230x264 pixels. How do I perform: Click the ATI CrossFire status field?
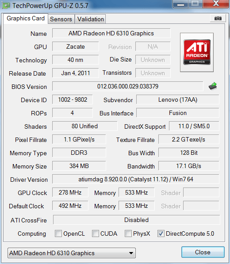tap(136, 220)
